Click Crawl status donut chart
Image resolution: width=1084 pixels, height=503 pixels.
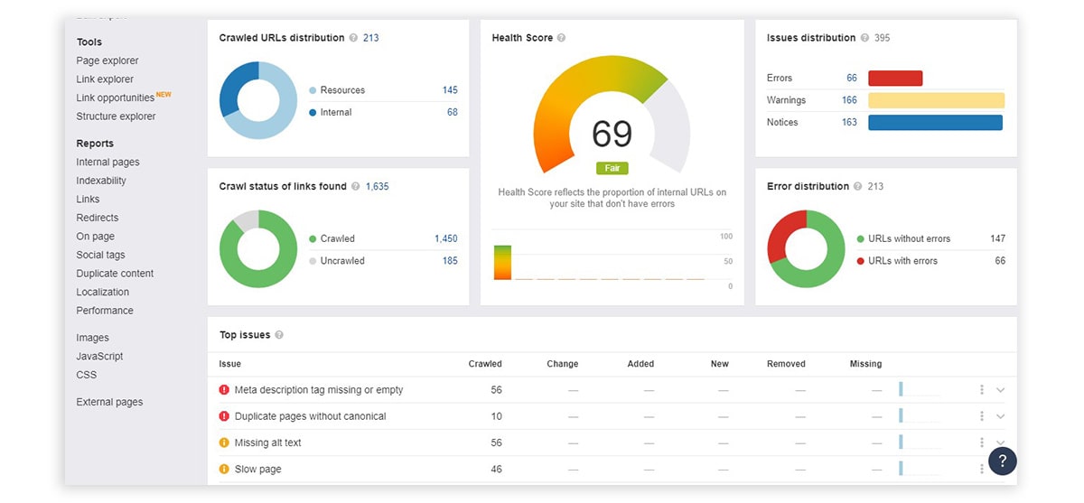coord(258,249)
